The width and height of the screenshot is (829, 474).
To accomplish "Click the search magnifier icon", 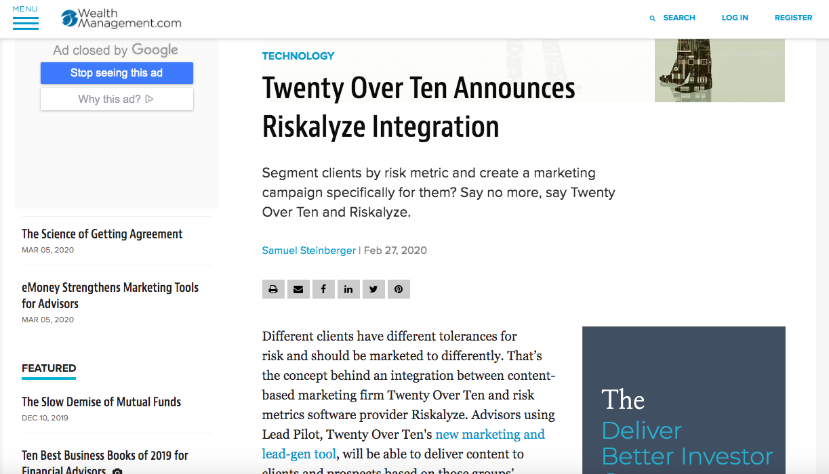I will point(653,18).
